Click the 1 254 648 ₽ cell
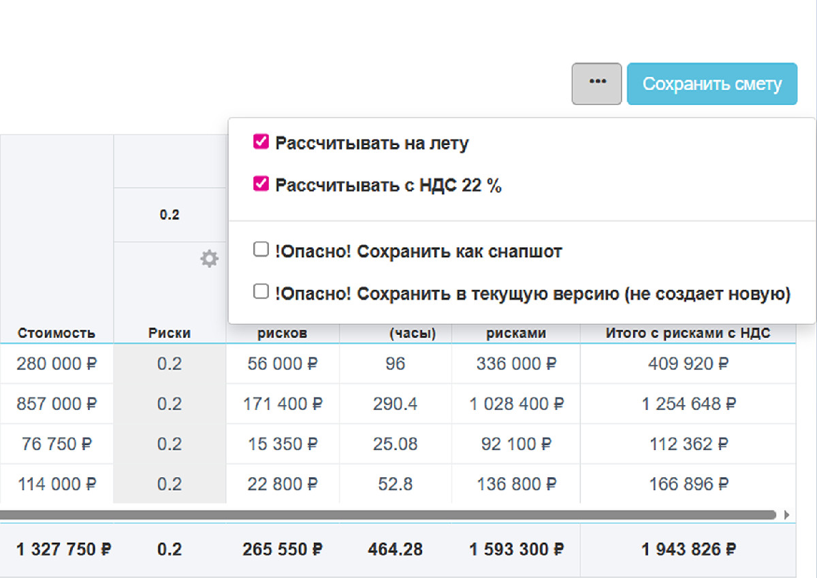 click(x=688, y=404)
